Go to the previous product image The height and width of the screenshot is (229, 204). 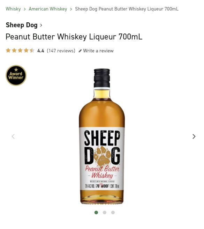(x=13, y=136)
